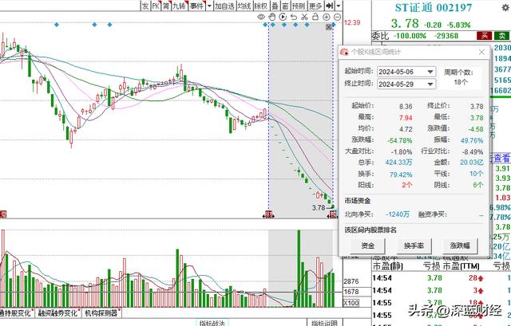Click the left range boundary marker on chart
511x326 pixels.
coord(268,214)
